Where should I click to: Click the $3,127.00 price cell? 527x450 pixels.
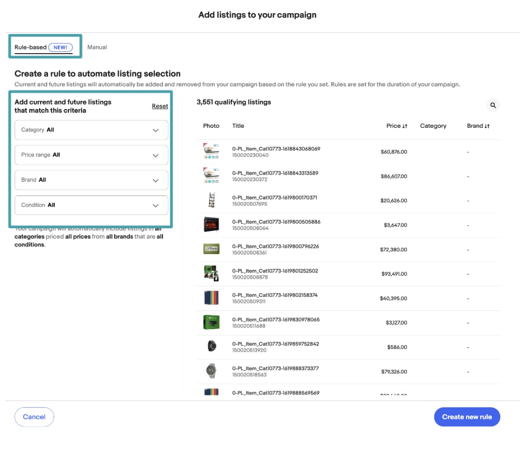(396, 323)
